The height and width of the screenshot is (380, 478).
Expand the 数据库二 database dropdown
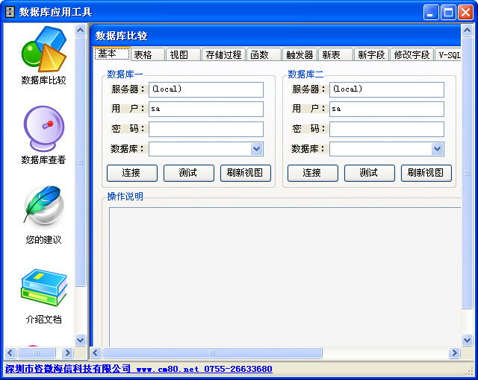click(438, 149)
